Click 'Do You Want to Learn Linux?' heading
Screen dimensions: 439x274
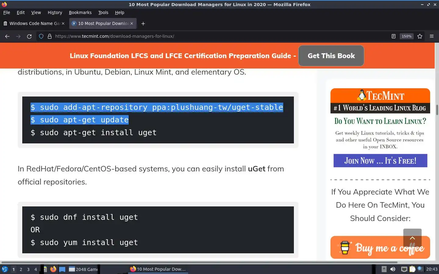[x=380, y=121]
